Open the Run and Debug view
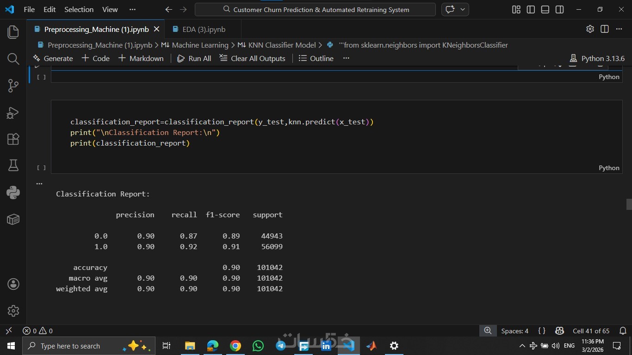This screenshot has height=355, width=632. click(13, 112)
